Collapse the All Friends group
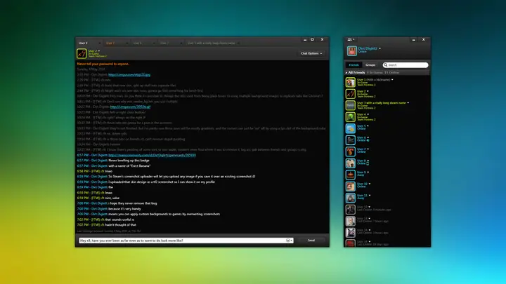 point(346,73)
